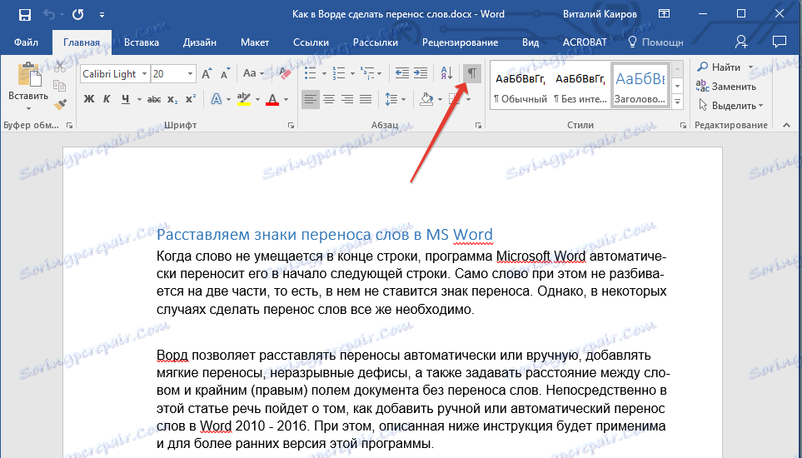Apply strikethrough text formatting
The width and height of the screenshot is (802, 458).
[153, 99]
